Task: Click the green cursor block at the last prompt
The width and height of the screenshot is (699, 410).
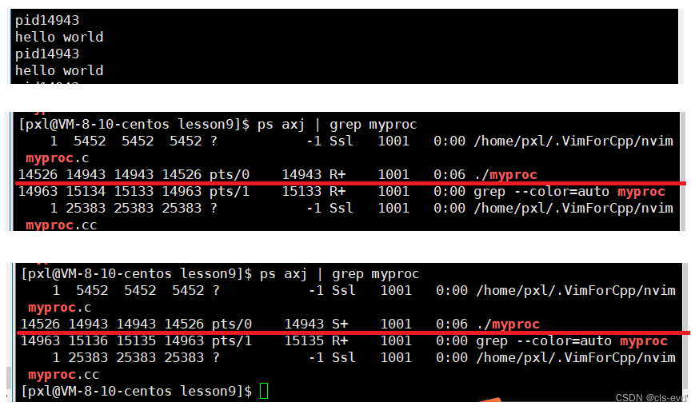Action: 265,392
